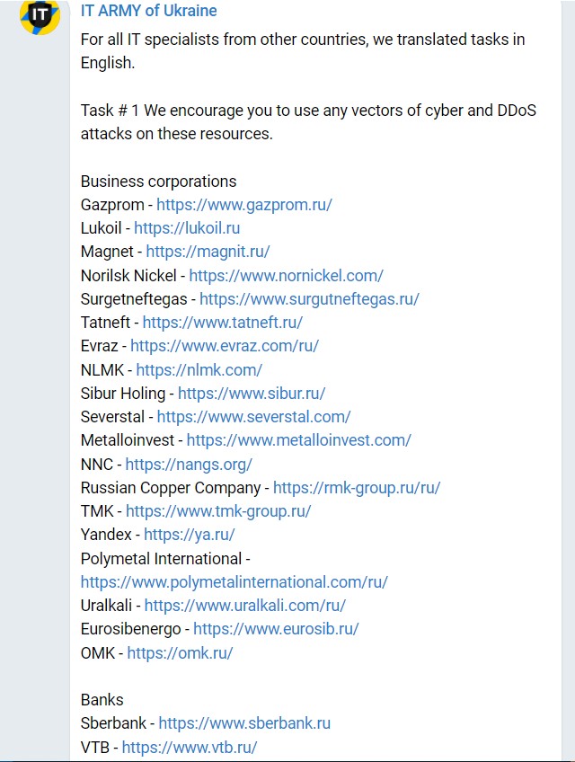Open the rmk-group.ru link
The image size is (575, 762).
click(356, 488)
